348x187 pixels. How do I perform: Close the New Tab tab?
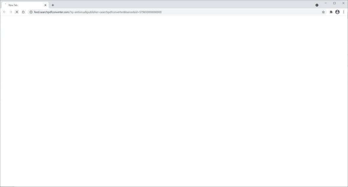45,5
